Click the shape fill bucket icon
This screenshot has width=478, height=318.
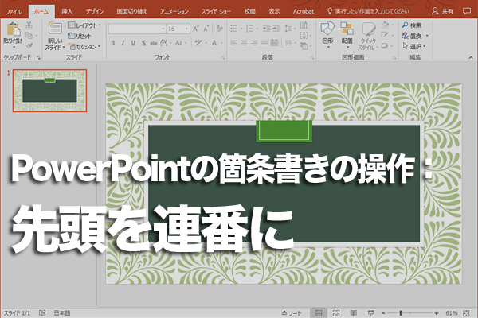click(x=387, y=25)
